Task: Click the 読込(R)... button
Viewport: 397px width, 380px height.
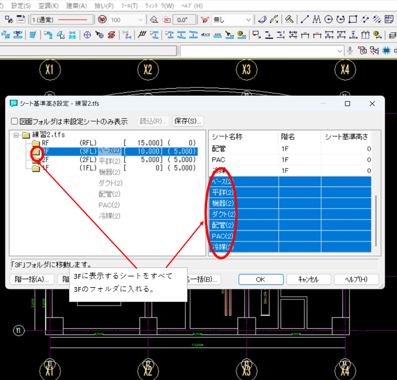Action: (x=153, y=121)
